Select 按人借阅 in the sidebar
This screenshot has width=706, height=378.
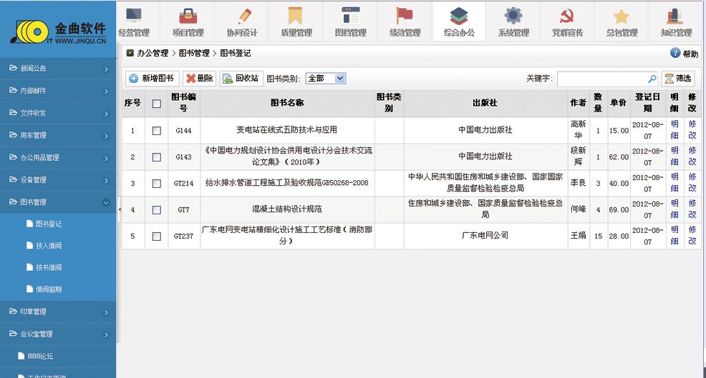pyautogui.click(x=49, y=246)
